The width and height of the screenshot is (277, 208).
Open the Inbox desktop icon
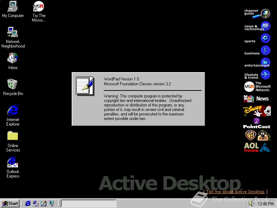(x=13, y=61)
